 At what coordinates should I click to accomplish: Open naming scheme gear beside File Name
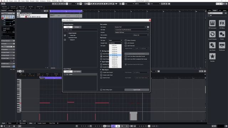pyautogui.click(x=148, y=27)
